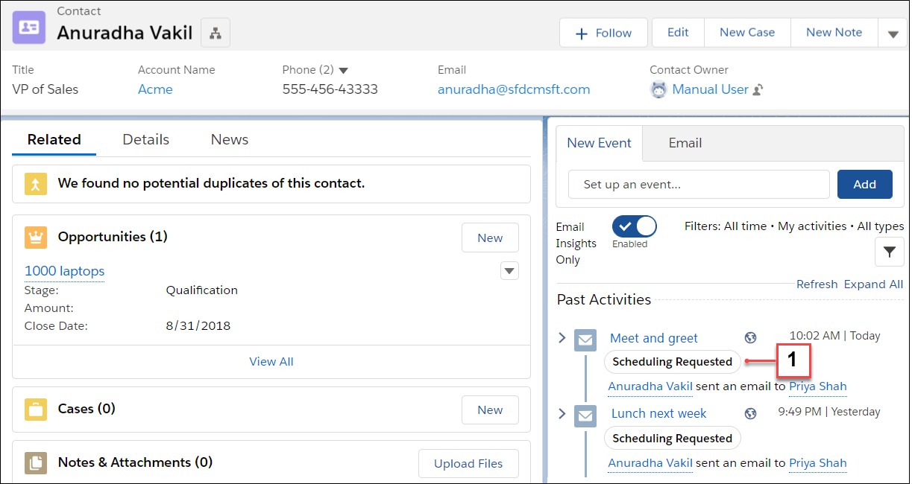
Task: Switch to the Details tab
Action: (x=145, y=140)
